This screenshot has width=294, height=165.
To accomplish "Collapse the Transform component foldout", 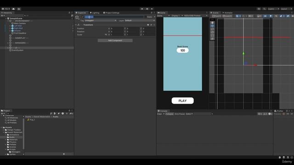I will pos(76,25).
